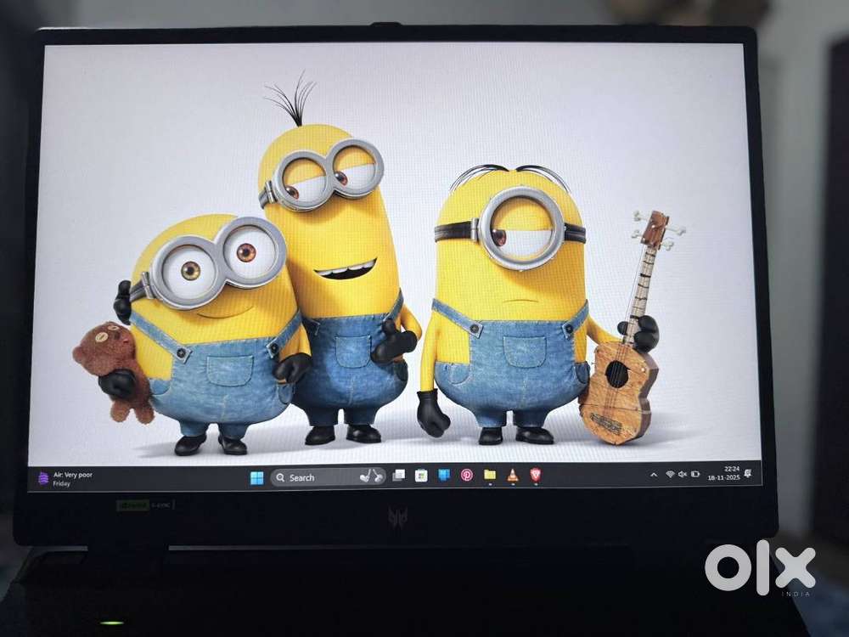
Task: Click the 'Friday' label in the weather widget
Action: (x=56, y=482)
